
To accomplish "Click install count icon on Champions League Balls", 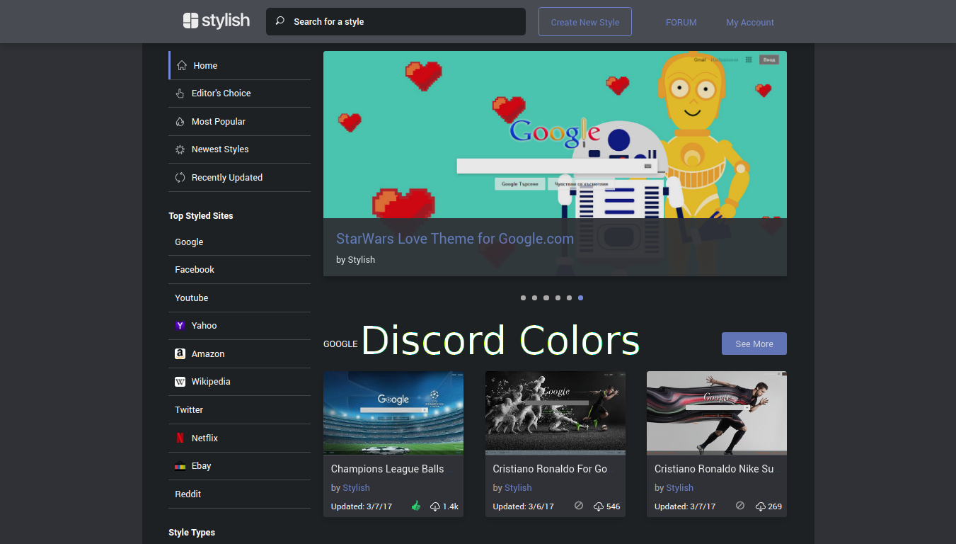I will [435, 506].
